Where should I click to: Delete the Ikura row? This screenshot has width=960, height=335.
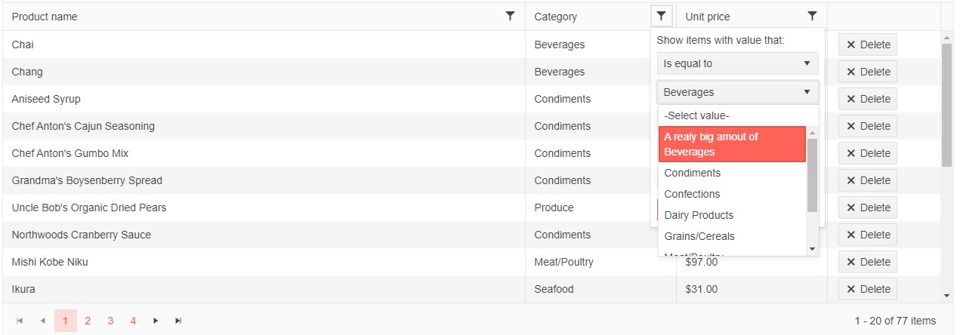pos(868,289)
